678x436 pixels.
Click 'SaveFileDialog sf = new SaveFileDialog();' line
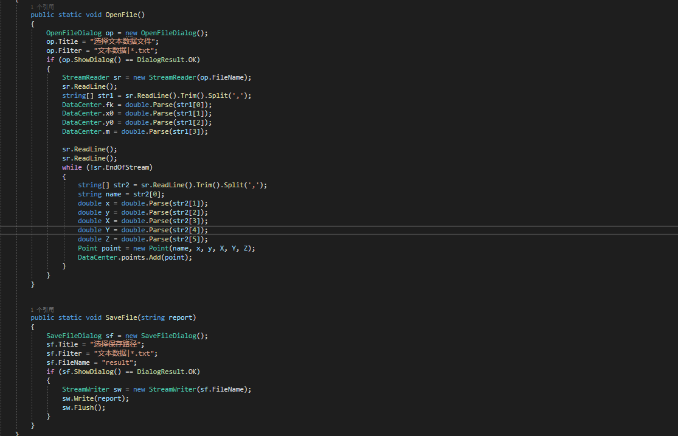127,336
